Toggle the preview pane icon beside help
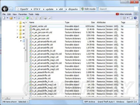Screen dimensions: 140x105 pos(131,18)
